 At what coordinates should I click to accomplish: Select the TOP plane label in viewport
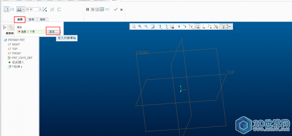(231, 73)
